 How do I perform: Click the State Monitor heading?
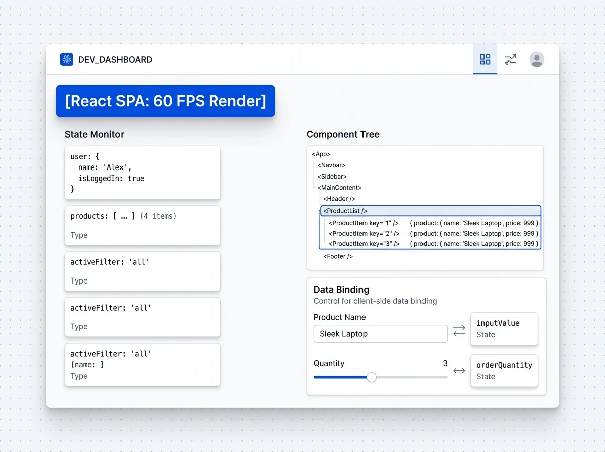pos(94,134)
